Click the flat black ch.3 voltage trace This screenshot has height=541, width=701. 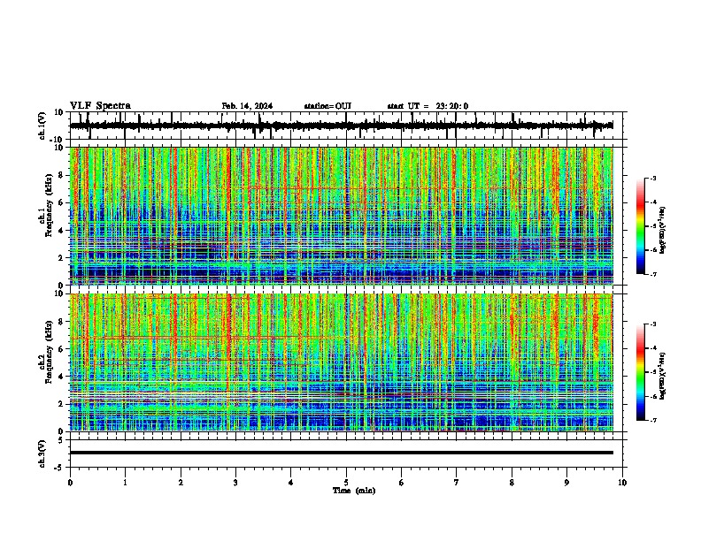[342, 453]
